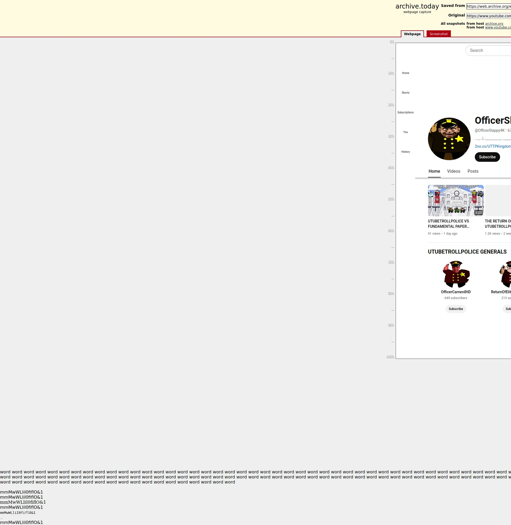This screenshot has width=511, height=525.
Task: Select the You sidebar entry
Action: point(405,132)
